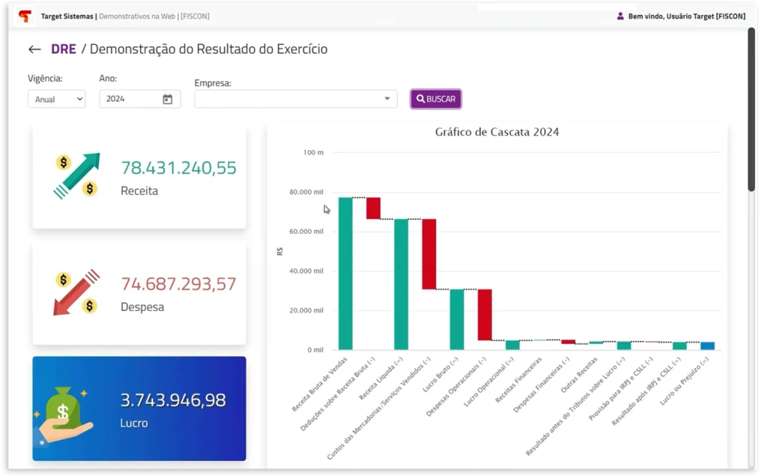Open the calendar icon in the Ano field

[x=168, y=98]
